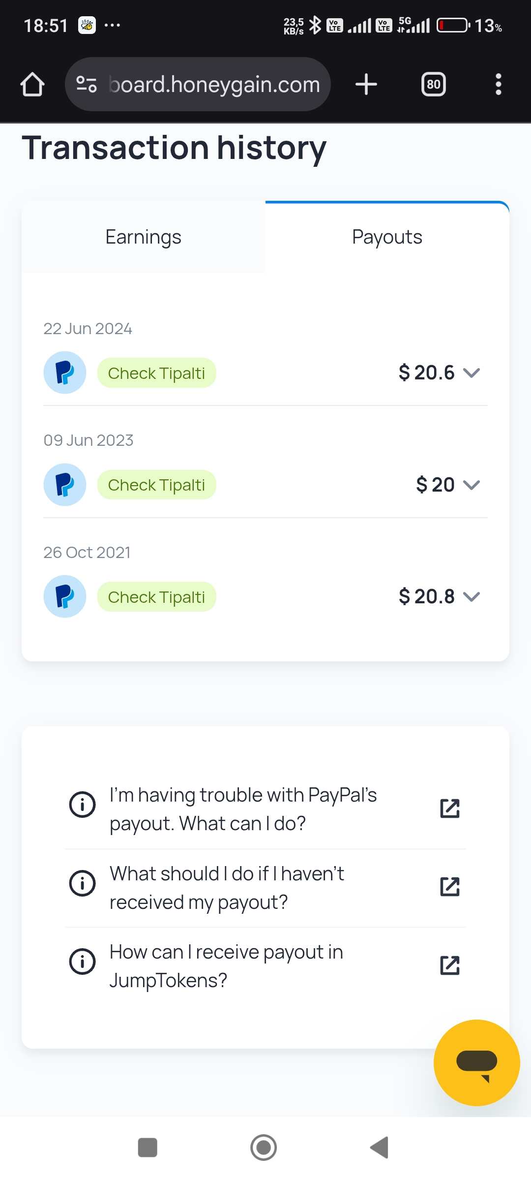Viewport: 531px width, 1181px height.
Task: Open a new tab with plus icon
Action: tap(366, 84)
